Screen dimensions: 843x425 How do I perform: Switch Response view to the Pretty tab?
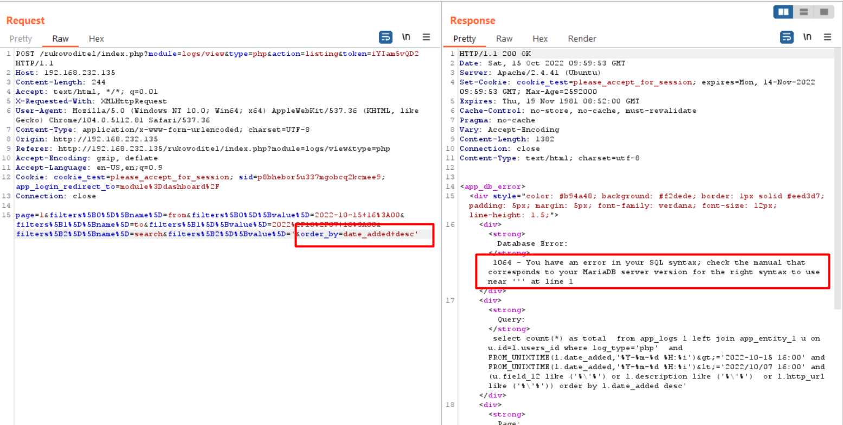(465, 38)
